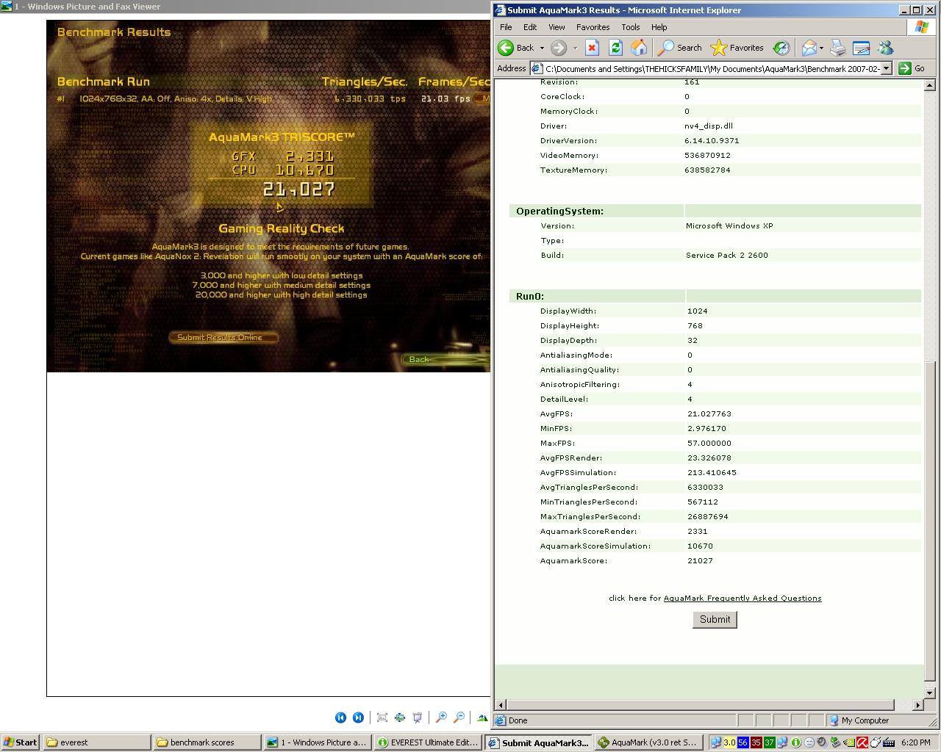941x752 pixels.
Task: Click the Submit button
Action: (715, 619)
